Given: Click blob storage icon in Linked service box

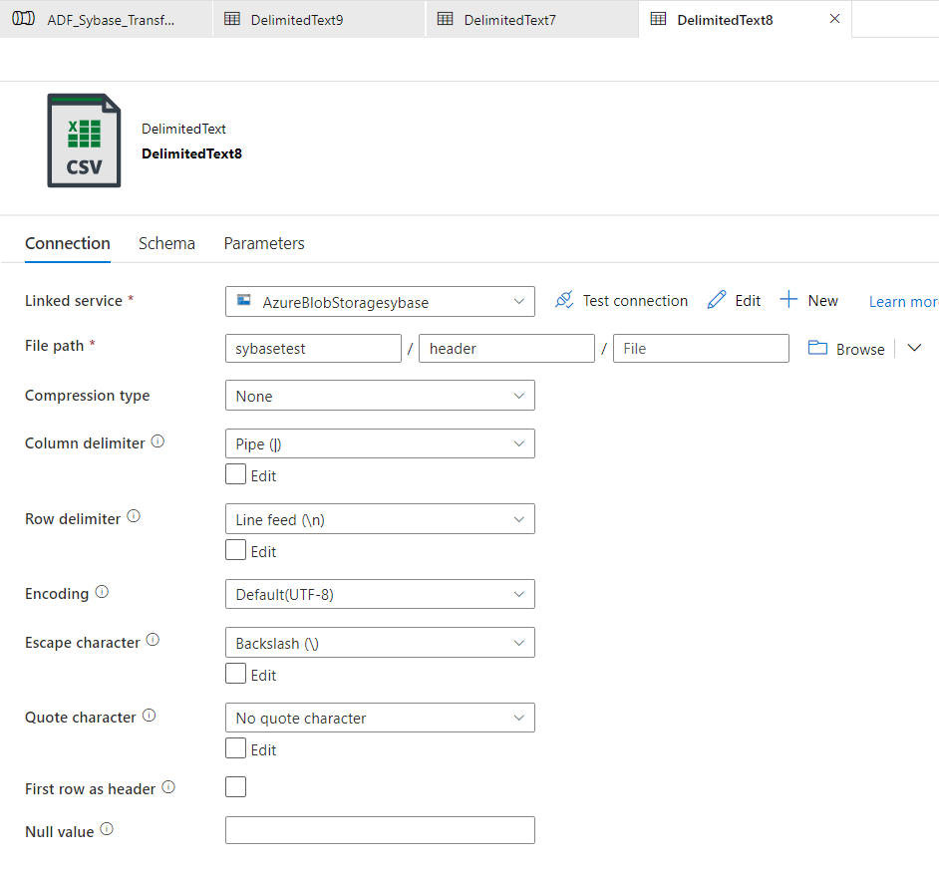Looking at the screenshot, I should (244, 301).
